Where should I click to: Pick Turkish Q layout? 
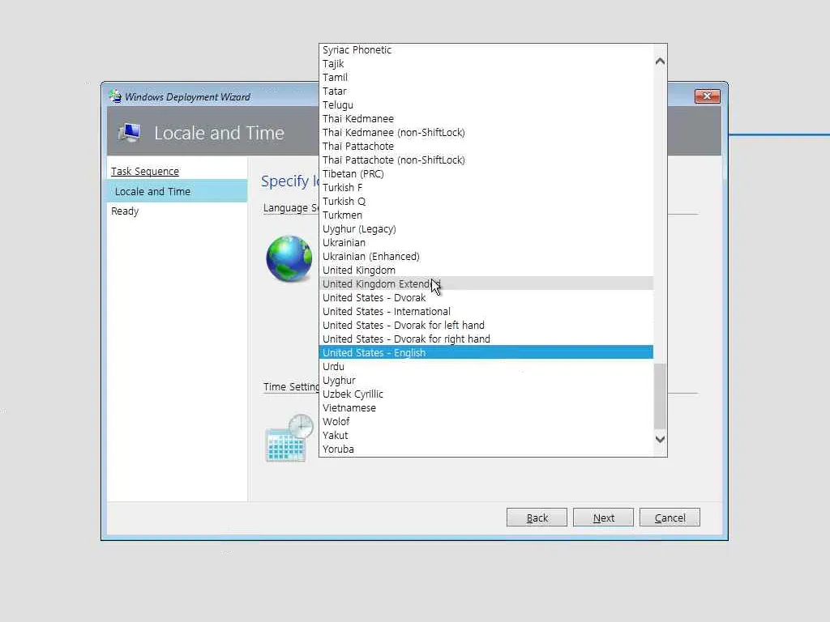point(486,201)
